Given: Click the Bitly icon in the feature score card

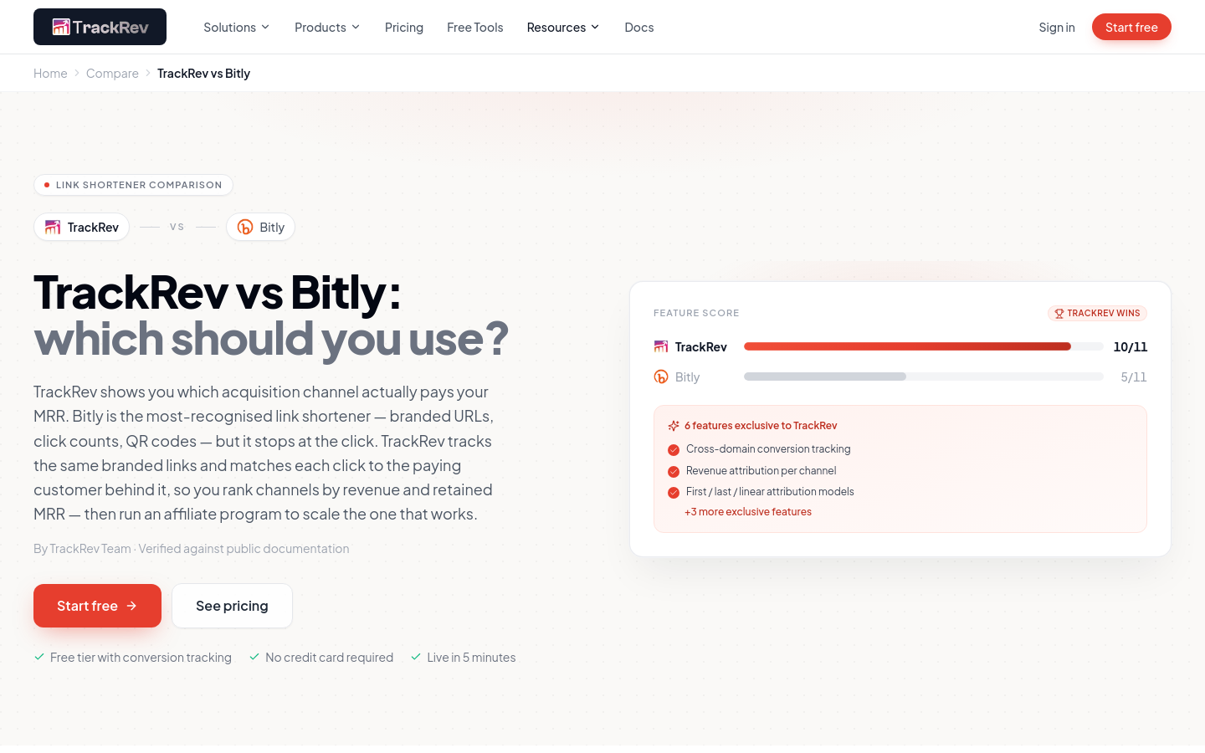Looking at the screenshot, I should pos(661,377).
